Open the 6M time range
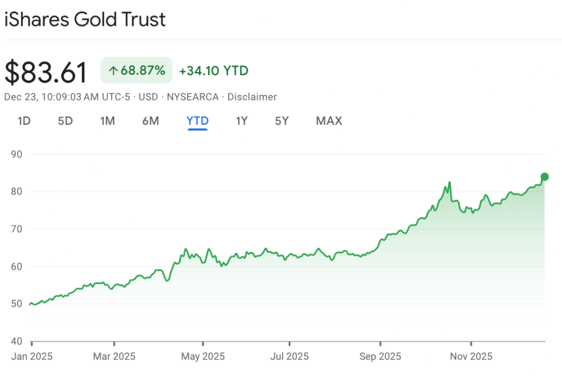The width and height of the screenshot is (562, 377). click(150, 121)
